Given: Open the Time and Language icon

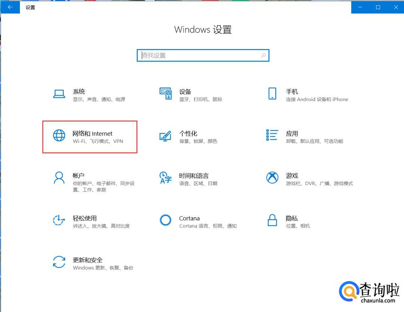Looking at the screenshot, I should pos(165,178).
